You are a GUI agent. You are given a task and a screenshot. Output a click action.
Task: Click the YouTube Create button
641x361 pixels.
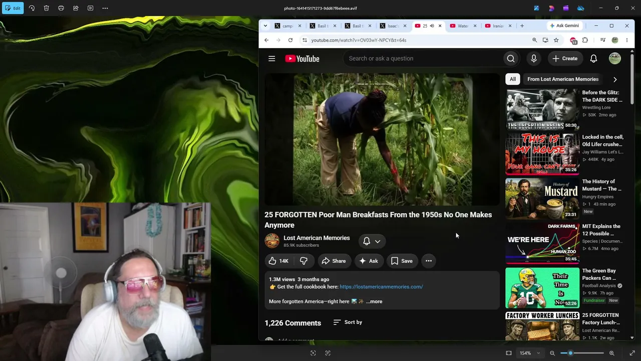(x=565, y=59)
